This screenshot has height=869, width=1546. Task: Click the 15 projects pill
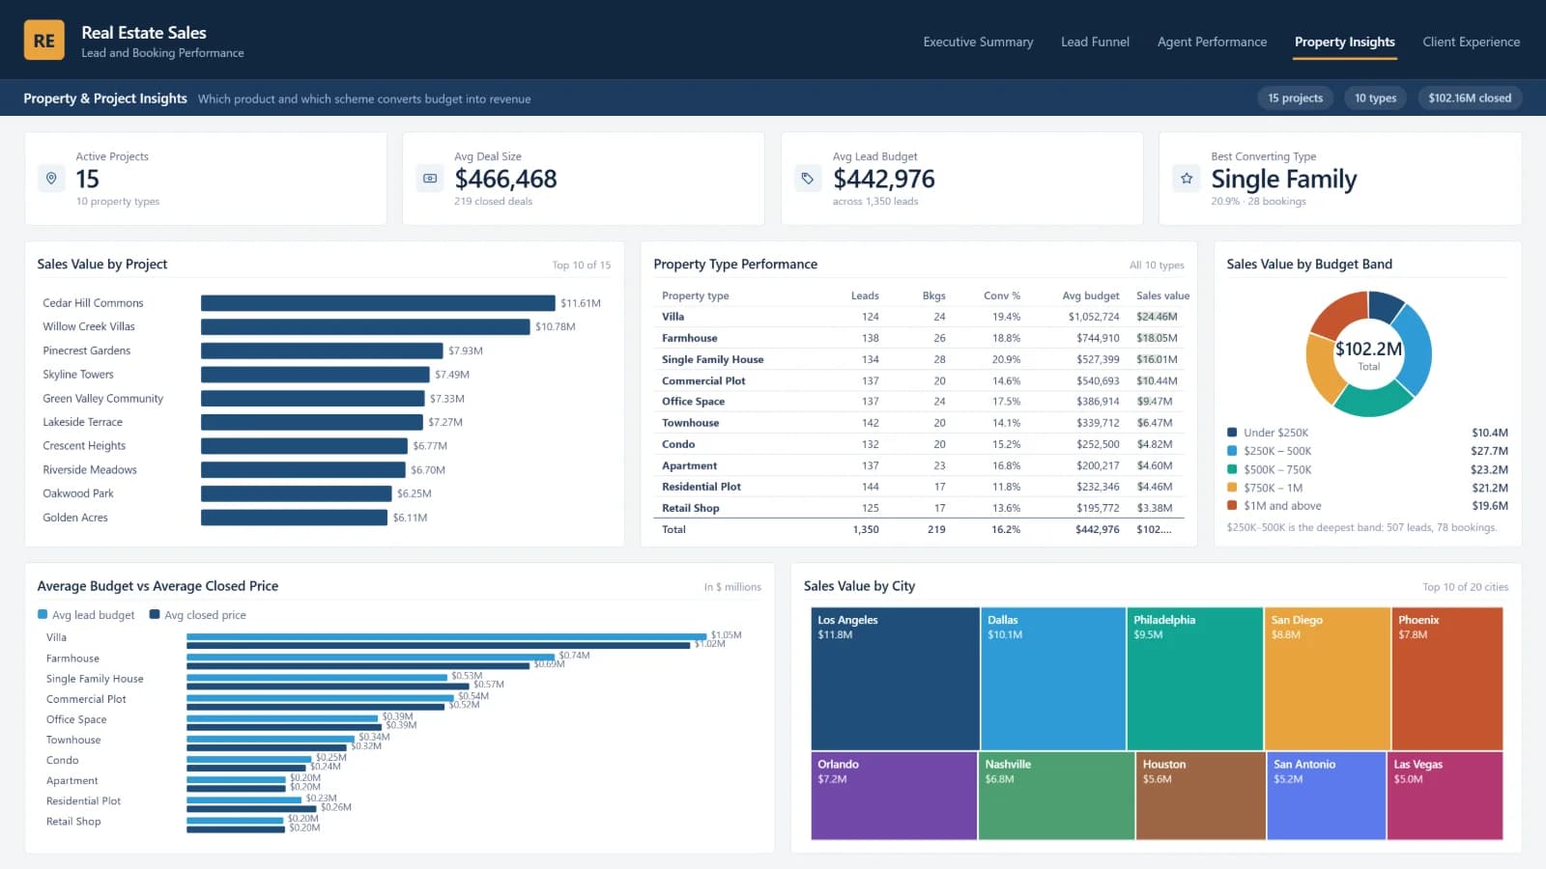tap(1295, 98)
